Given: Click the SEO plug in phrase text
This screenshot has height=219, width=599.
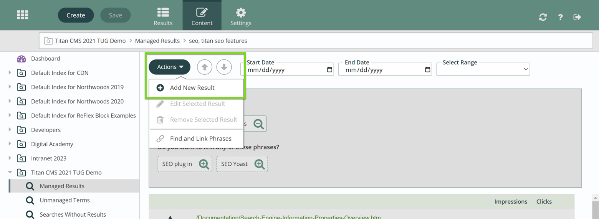Looking at the screenshot, I should pyautogui.click(x=177, y=164).
